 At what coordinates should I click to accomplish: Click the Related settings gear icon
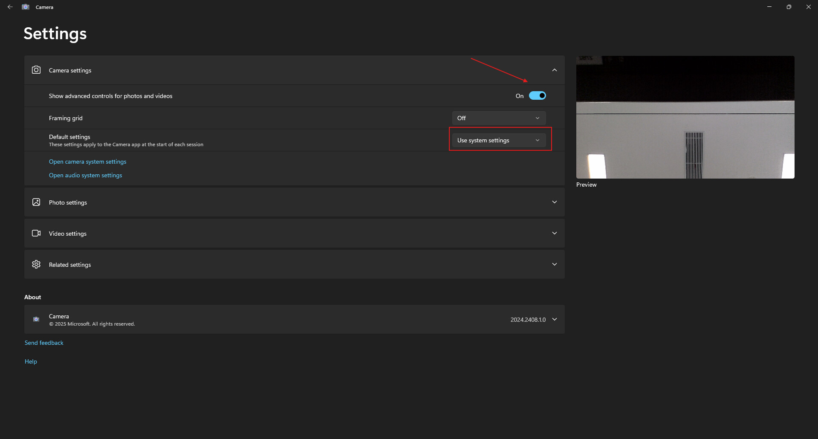(x=36, y=264)
